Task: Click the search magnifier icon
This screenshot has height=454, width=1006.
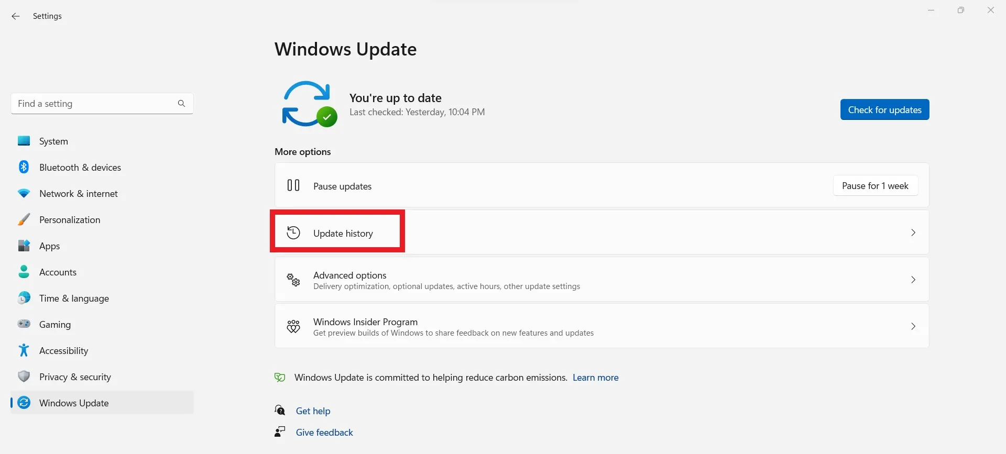Action: click(x=181, y=104)
